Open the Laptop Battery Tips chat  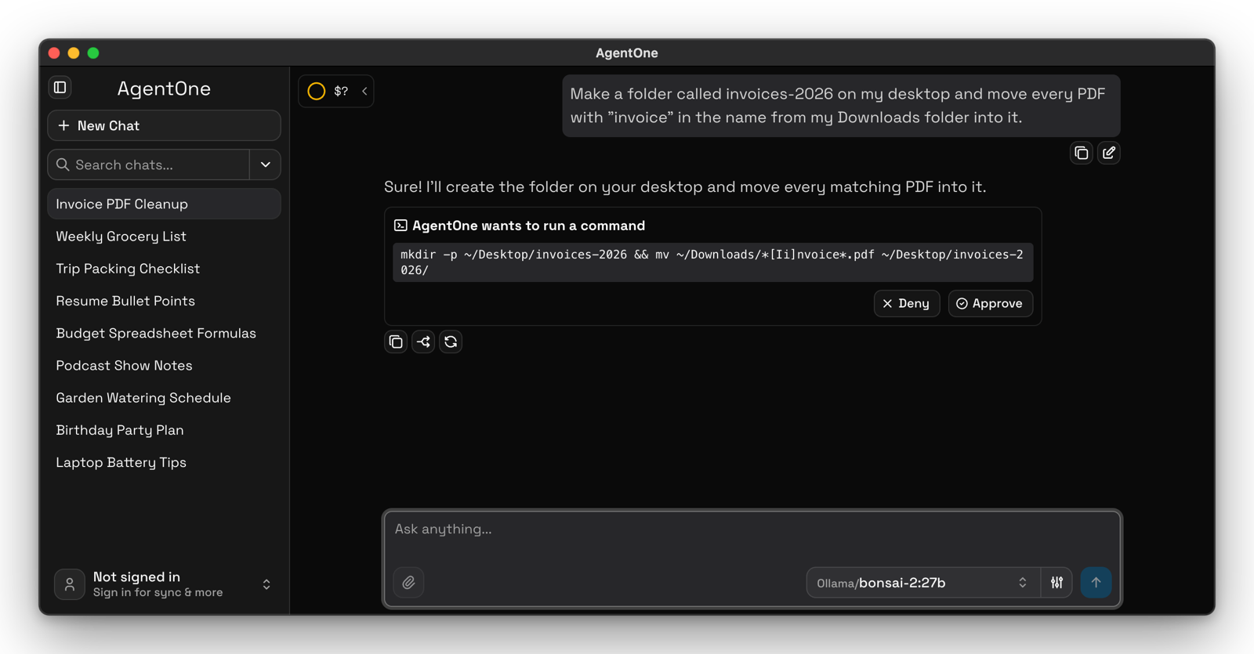point(164,462)
